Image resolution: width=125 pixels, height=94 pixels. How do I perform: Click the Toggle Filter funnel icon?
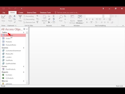click(37, 22)
